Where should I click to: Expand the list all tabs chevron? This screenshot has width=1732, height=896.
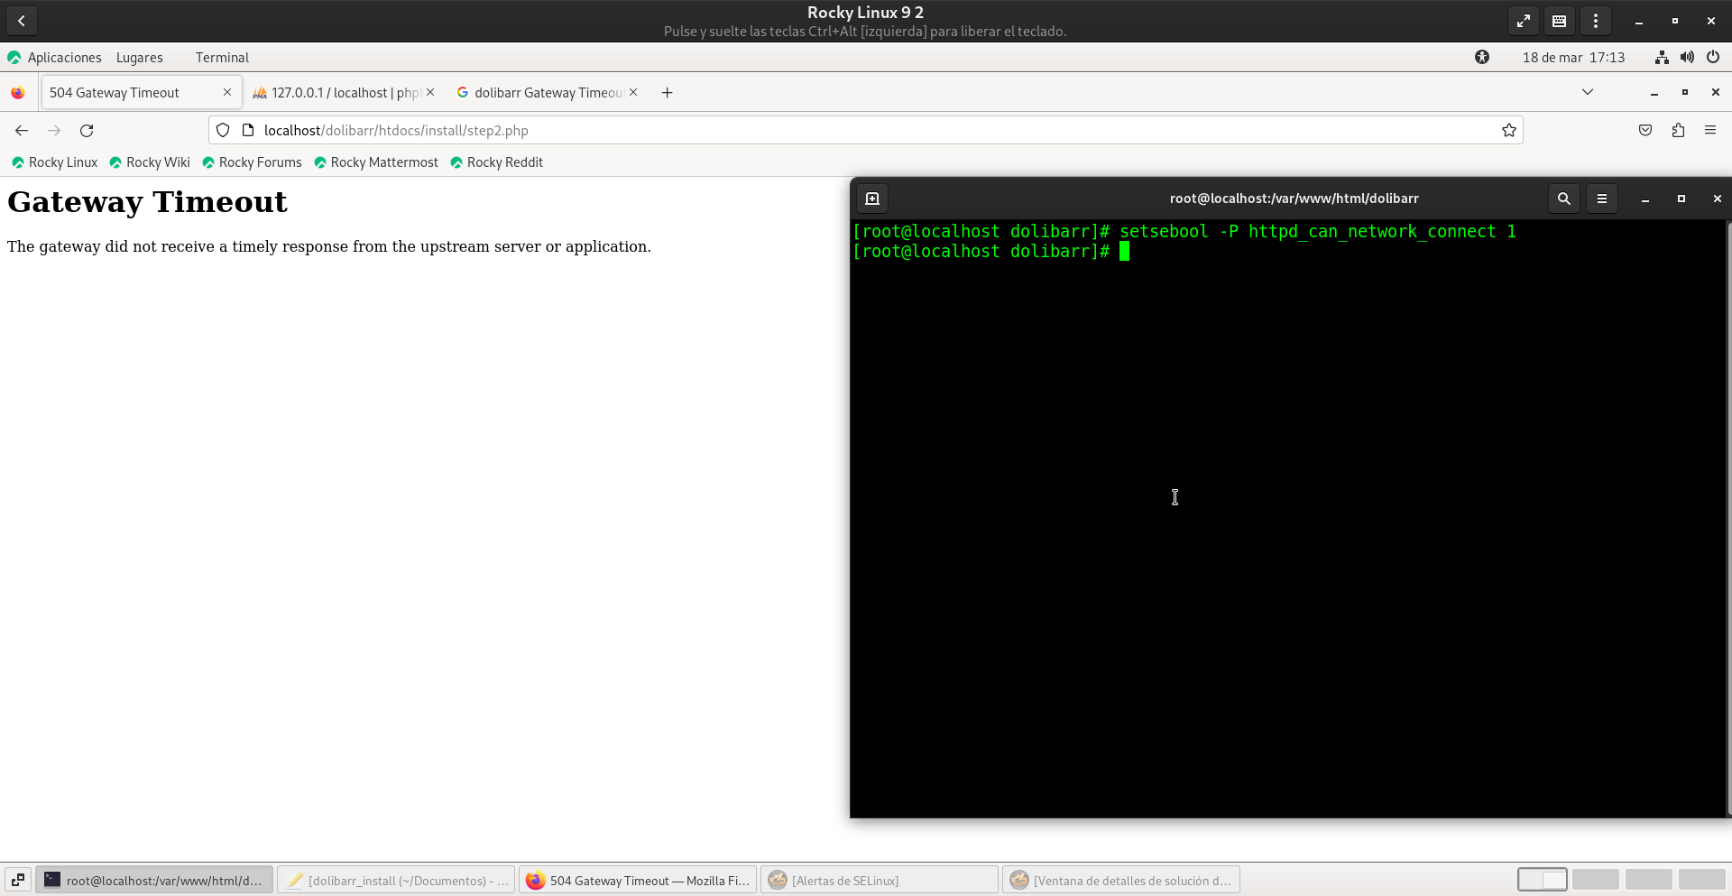coord(1587,92)
